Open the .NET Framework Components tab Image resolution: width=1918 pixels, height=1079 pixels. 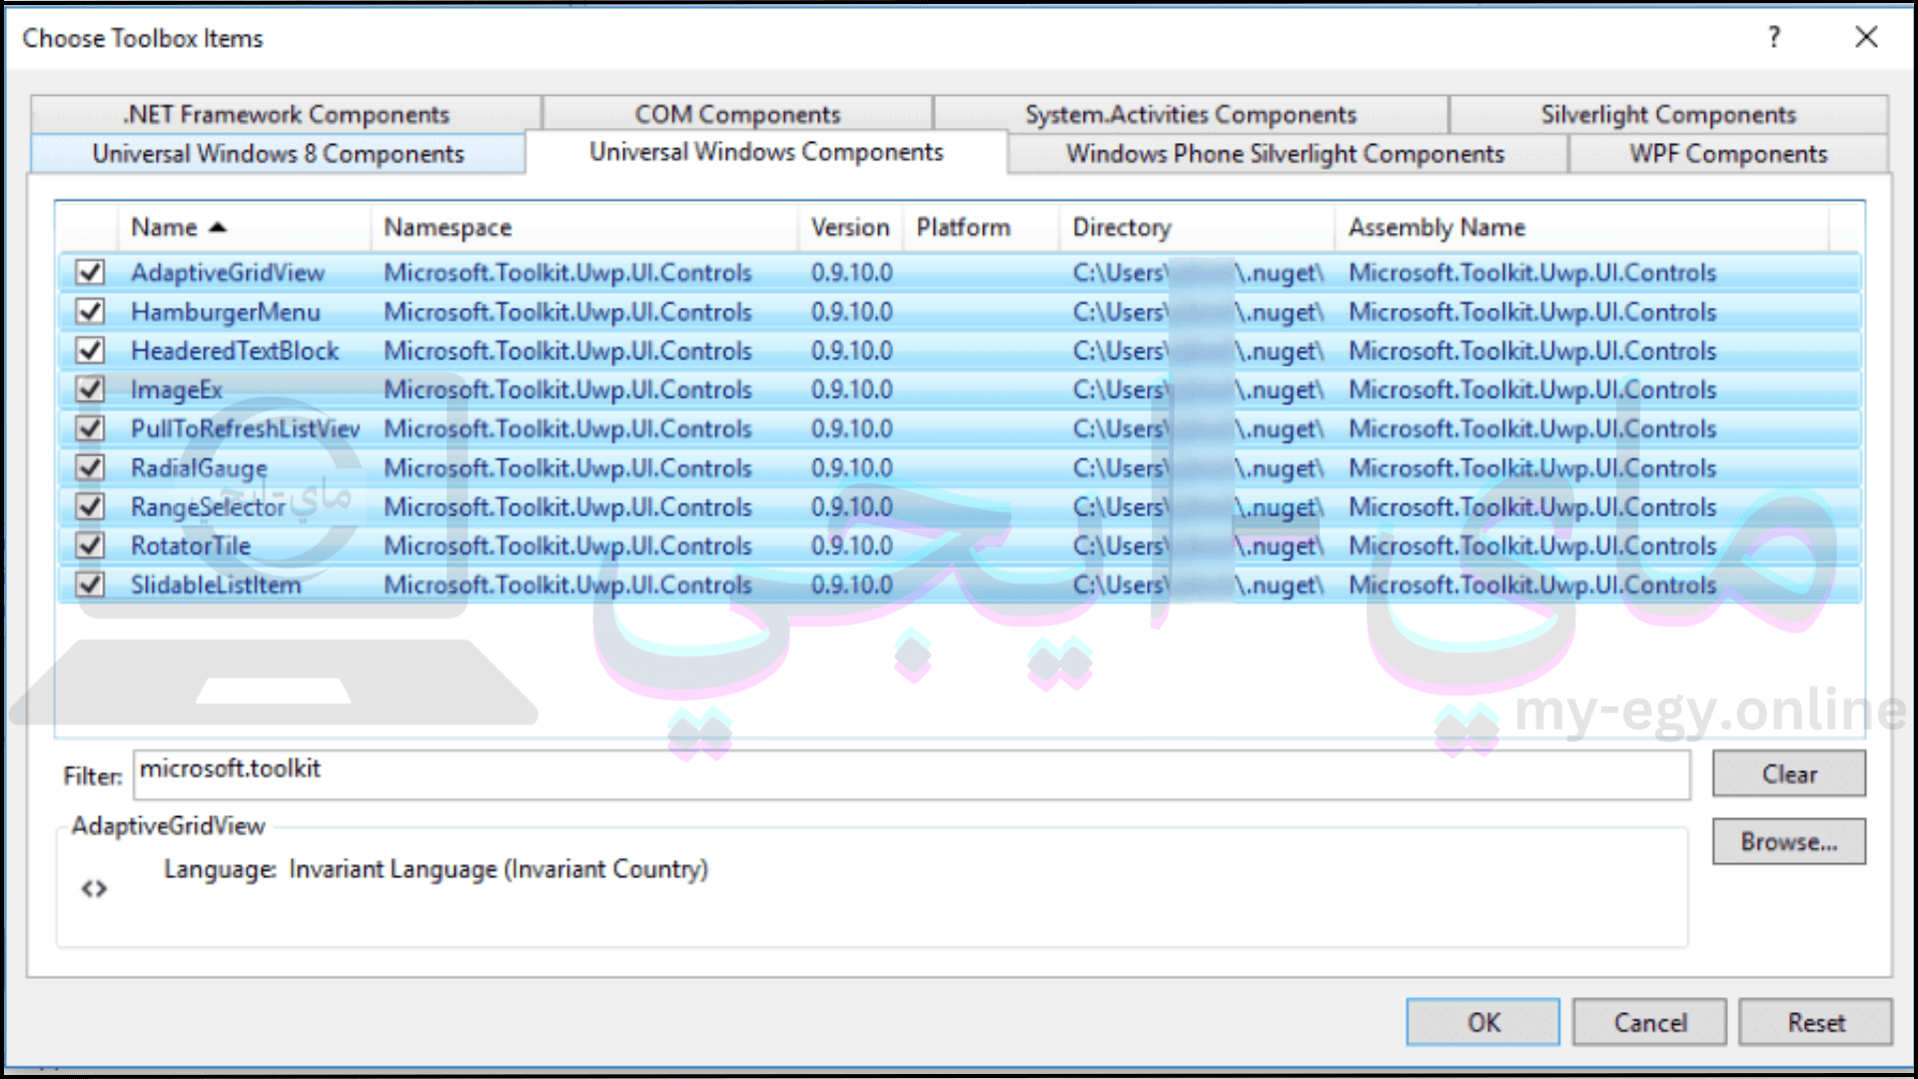[286, 114]
